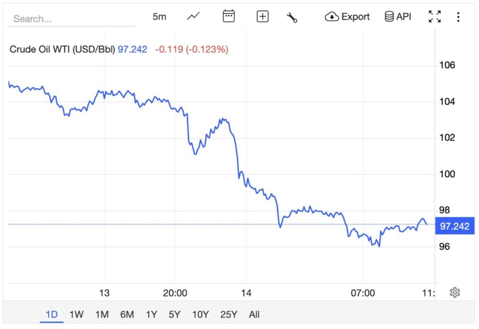Select the All time range
Screen dimensions: 479x329
[x=254, y=315]
